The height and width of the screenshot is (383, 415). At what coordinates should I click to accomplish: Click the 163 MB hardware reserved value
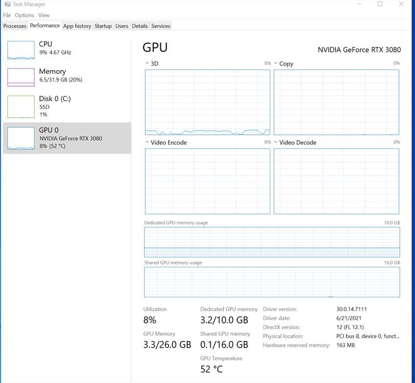pyautogui.click(x=345, y=345)
